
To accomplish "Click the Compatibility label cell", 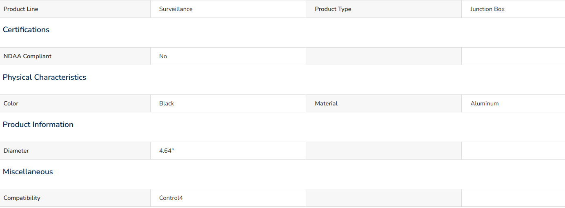I will (x=75, y=198).
